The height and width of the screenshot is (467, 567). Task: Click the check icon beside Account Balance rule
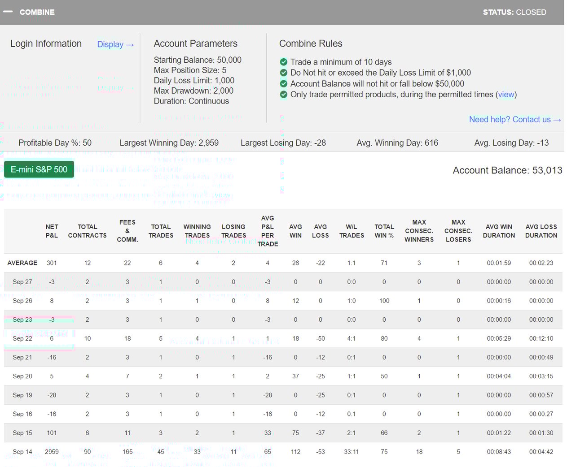[283, 84]
